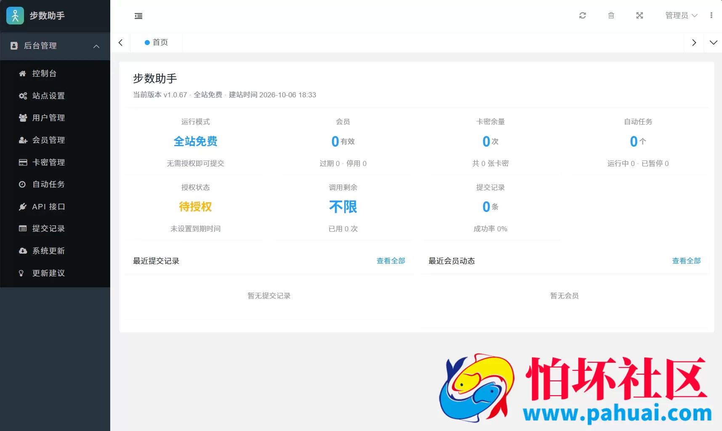
Task: Collapse the 后台管理 menu group chevron
Action: (96, 46)
